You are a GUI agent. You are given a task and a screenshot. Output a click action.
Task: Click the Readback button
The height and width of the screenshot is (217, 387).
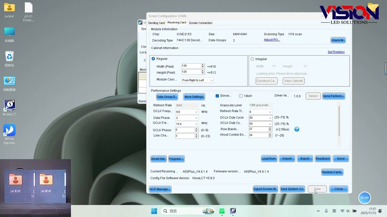(323, 159)
